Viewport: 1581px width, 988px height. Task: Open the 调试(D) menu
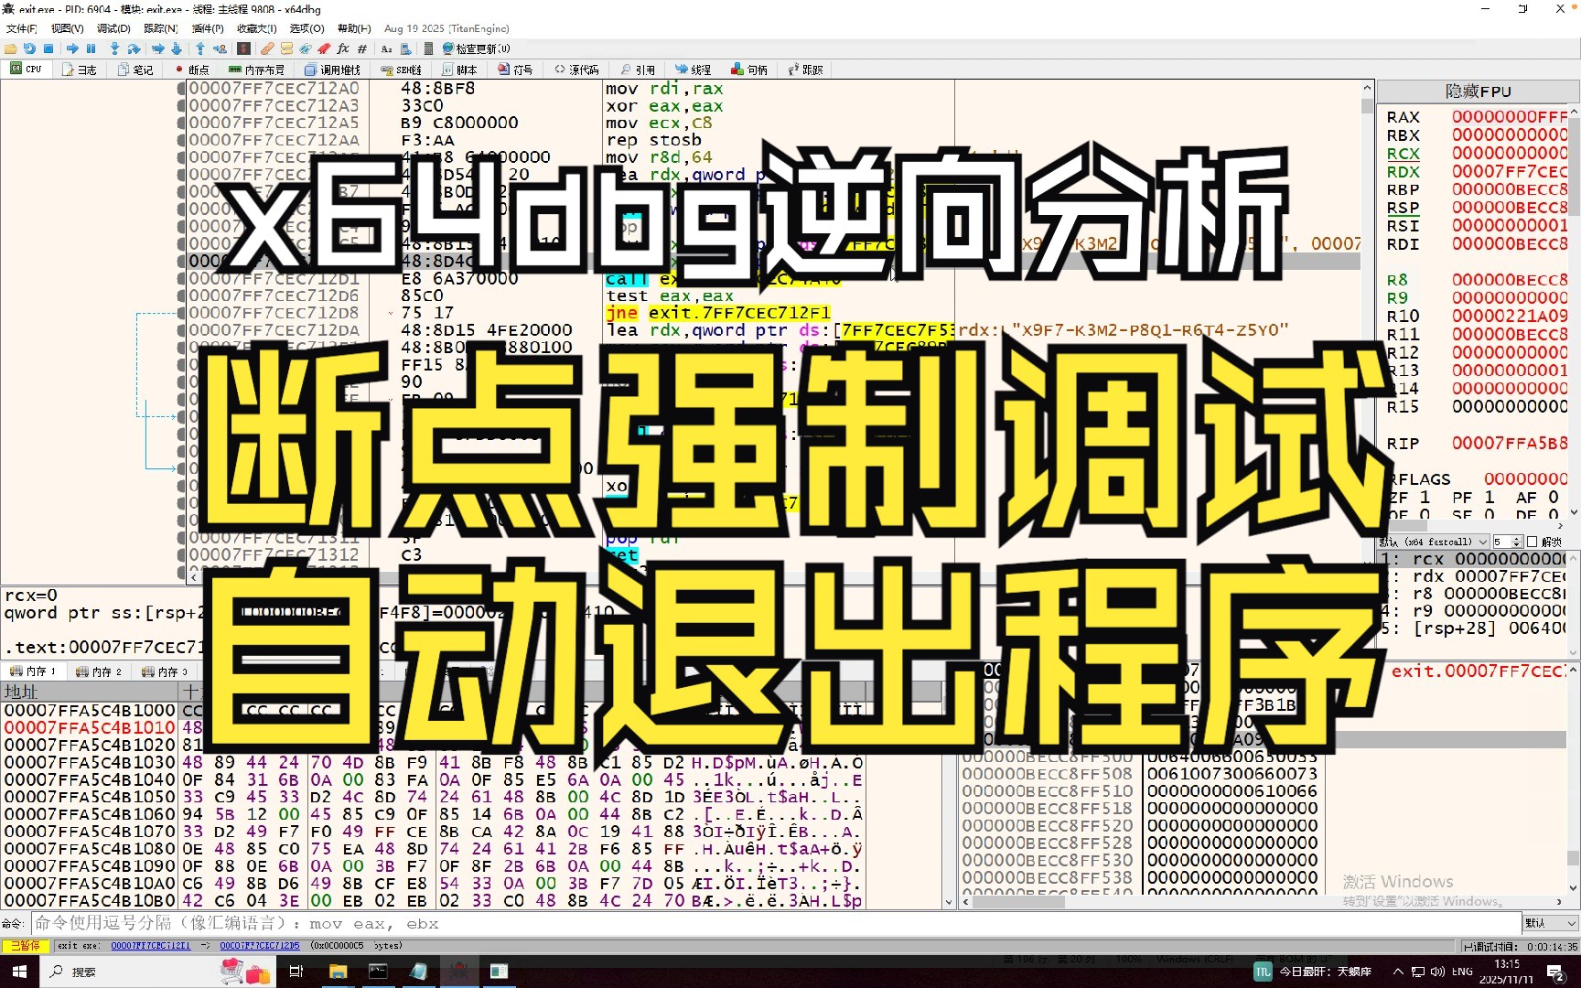point(113,28)
